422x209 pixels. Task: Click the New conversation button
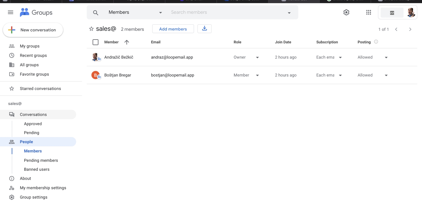(x=33, y=30)
